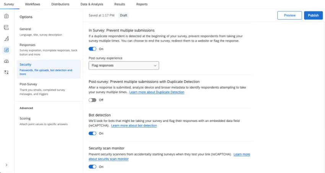Open the survey Builder clipboard icon
Viewport: 325px width, 173px height.
[6, 16]
